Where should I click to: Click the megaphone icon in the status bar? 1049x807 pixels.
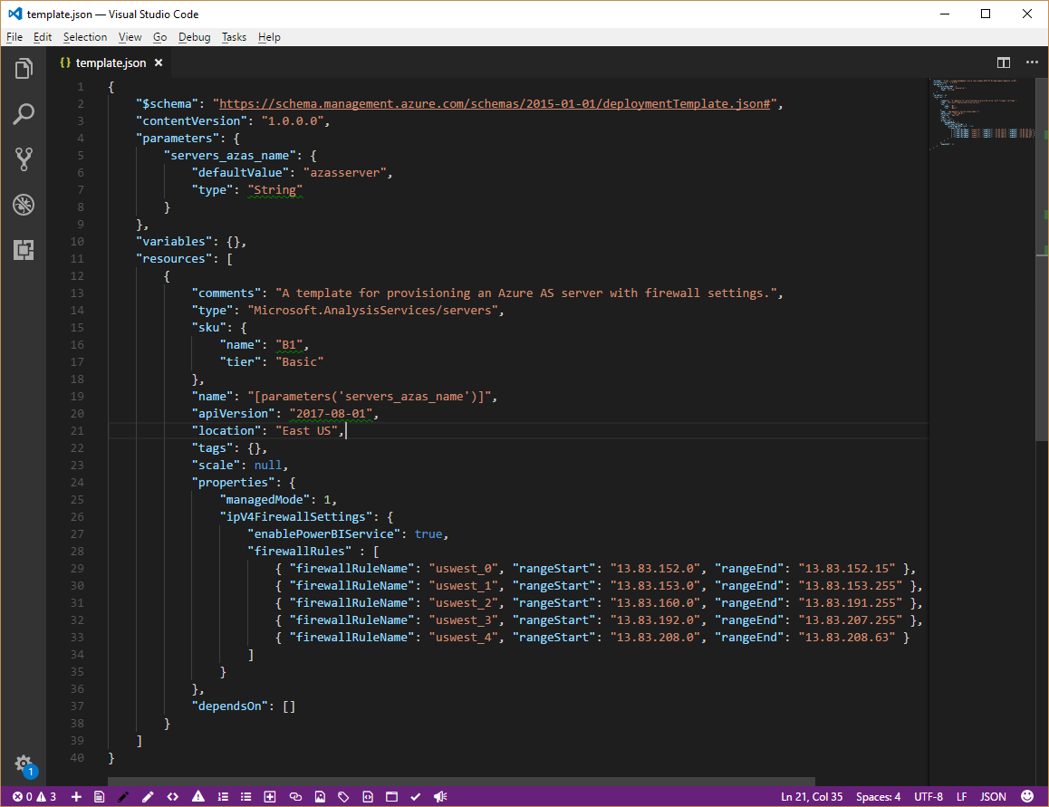click(439, 796)
